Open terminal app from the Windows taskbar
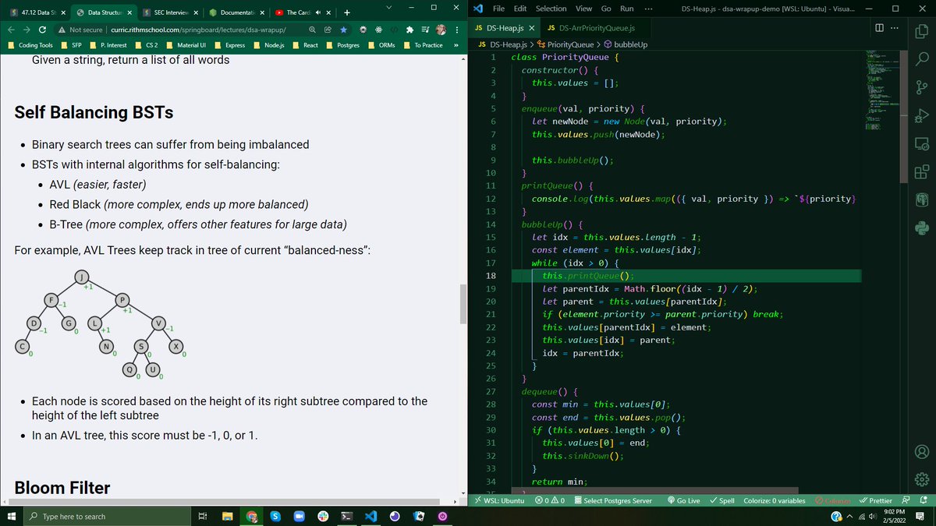 click(x=347, y=516)
